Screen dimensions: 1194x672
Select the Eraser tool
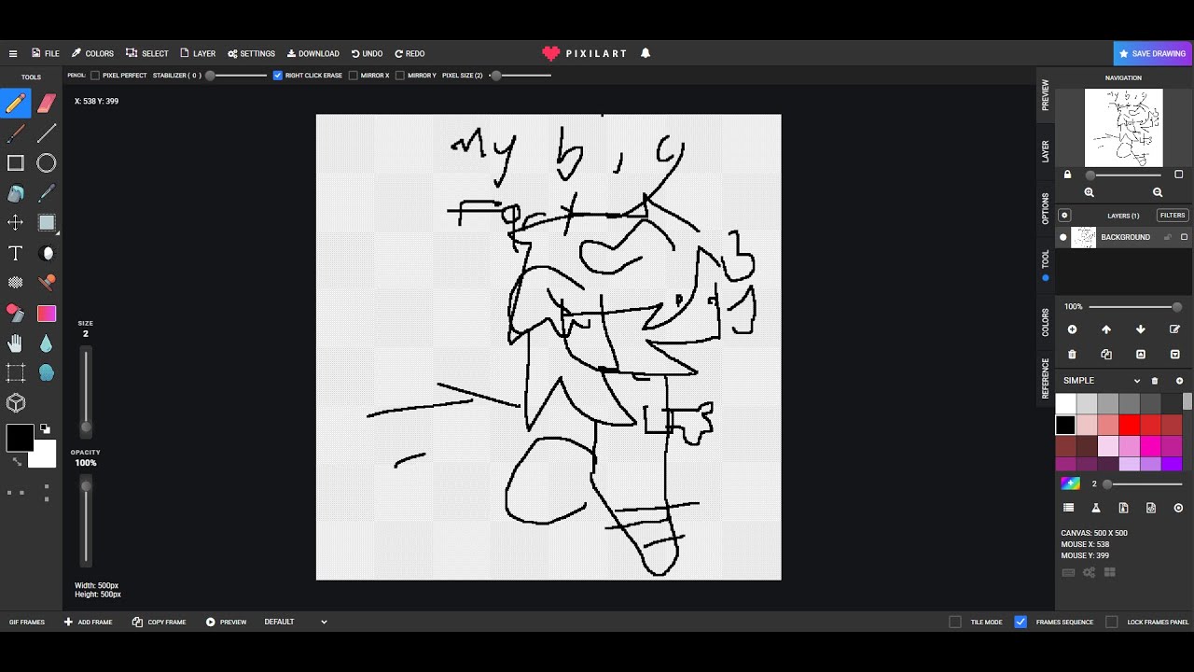47,103
